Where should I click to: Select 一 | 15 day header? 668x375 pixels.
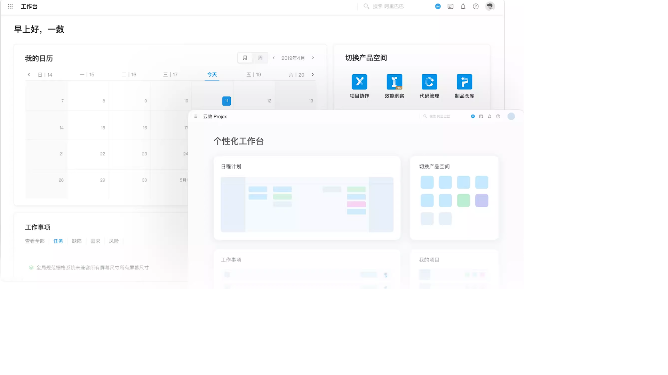87,75
